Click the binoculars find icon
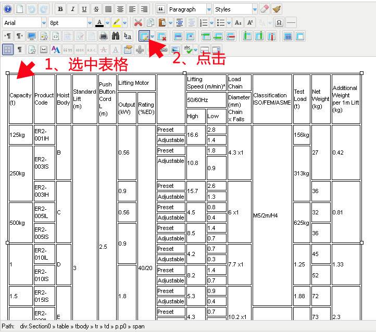 pyautogui.click(x=116, y=36)
